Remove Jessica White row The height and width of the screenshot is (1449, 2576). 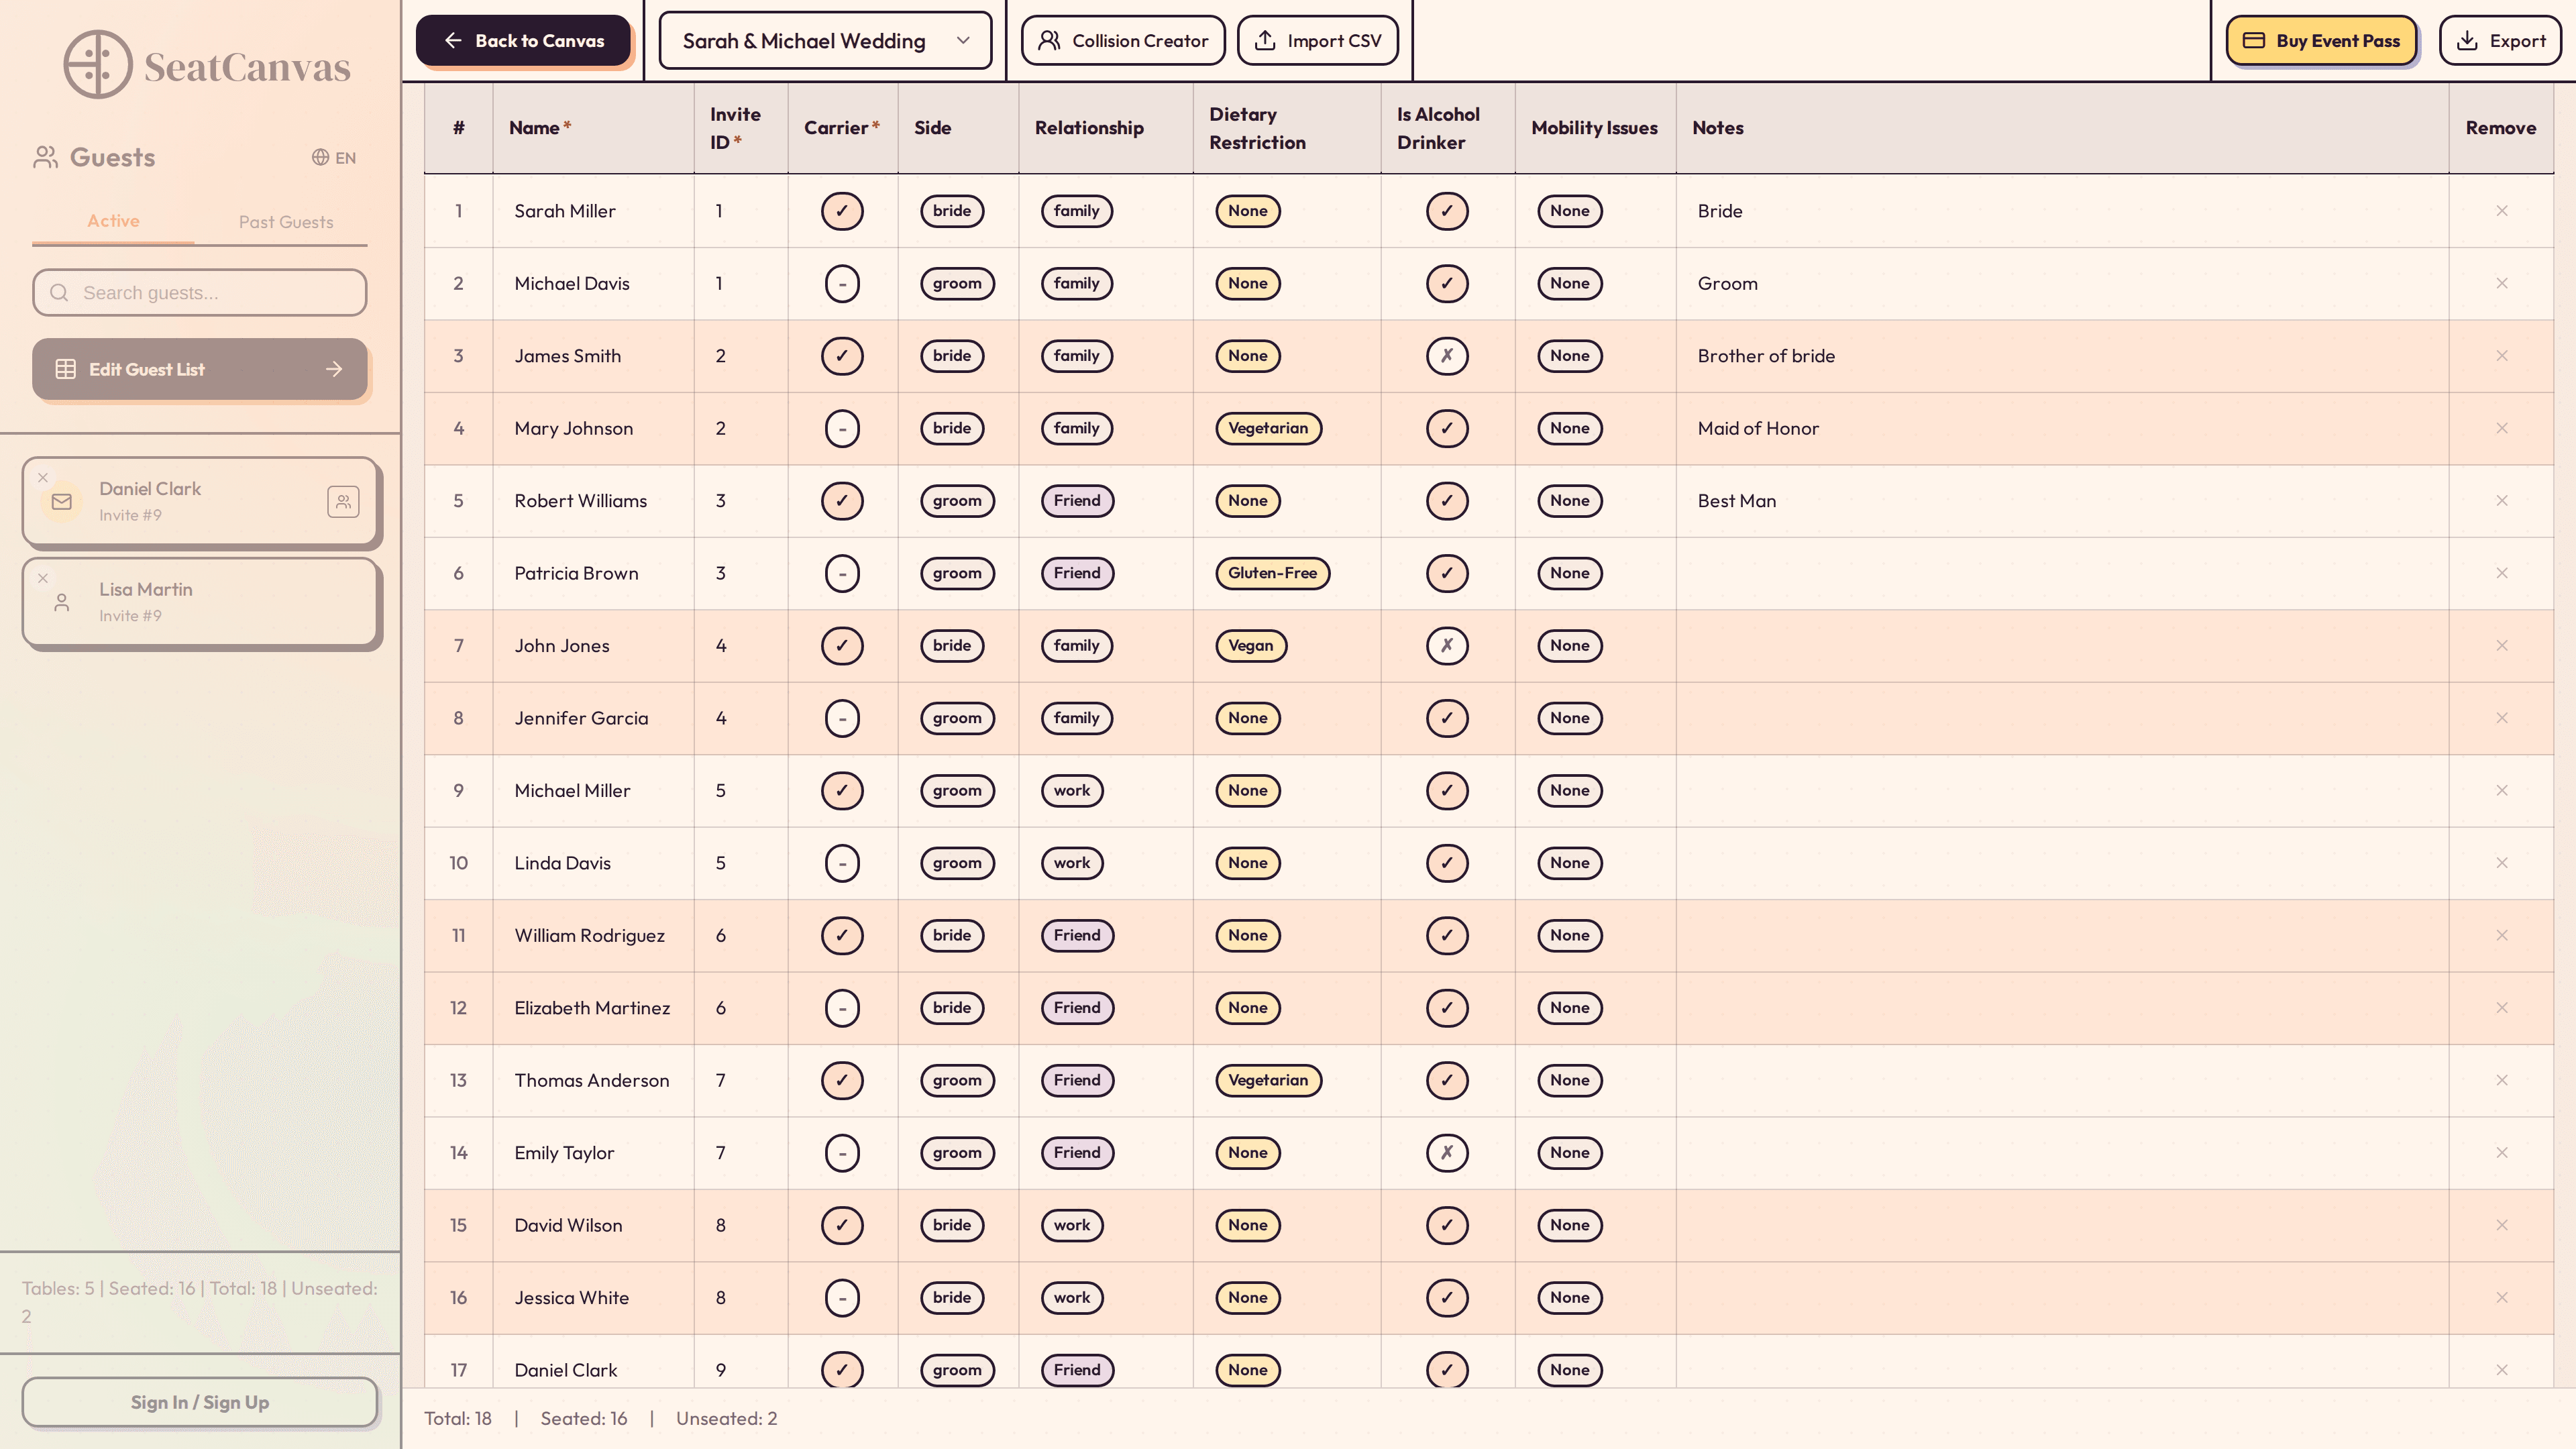coord(2501,1298)
